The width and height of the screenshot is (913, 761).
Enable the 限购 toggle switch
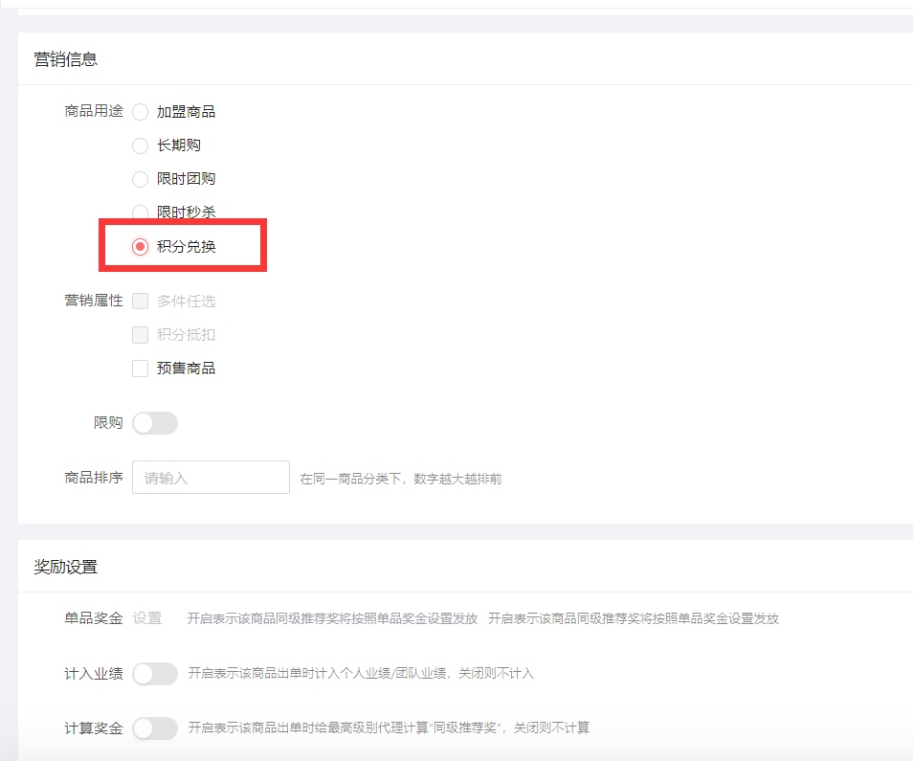[155, 423]
